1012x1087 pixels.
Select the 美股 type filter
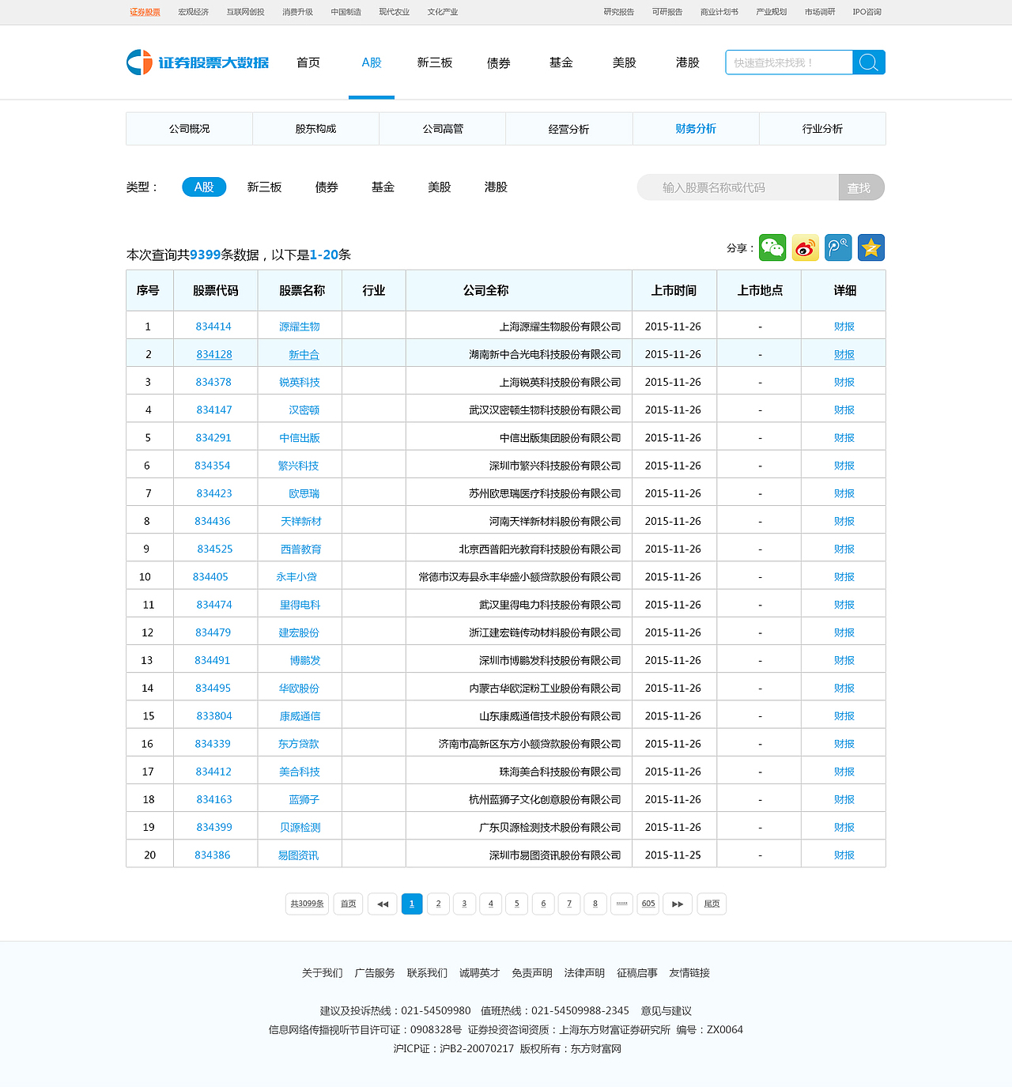click(x=439, y=187)
